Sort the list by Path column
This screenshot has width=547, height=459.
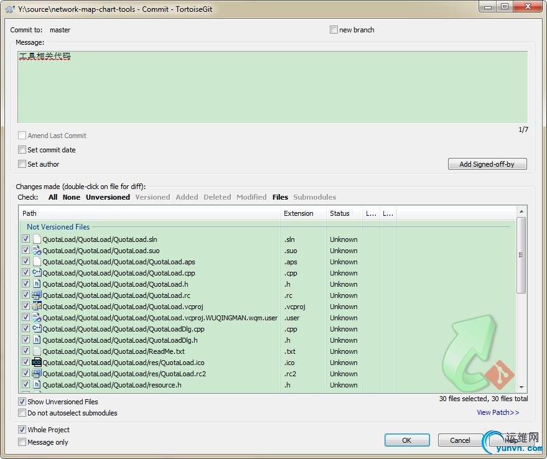click(149, 213)
